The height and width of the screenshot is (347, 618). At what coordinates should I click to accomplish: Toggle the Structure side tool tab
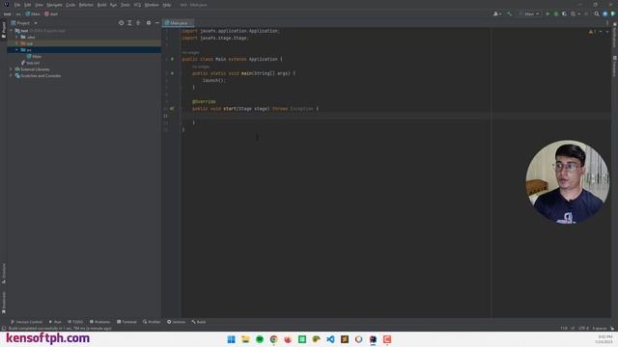pyautogui.click(x=4, y=273)
